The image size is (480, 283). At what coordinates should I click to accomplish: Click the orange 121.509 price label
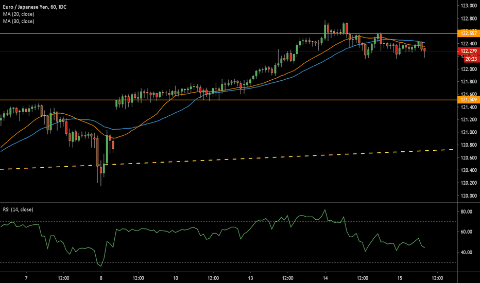468,100
